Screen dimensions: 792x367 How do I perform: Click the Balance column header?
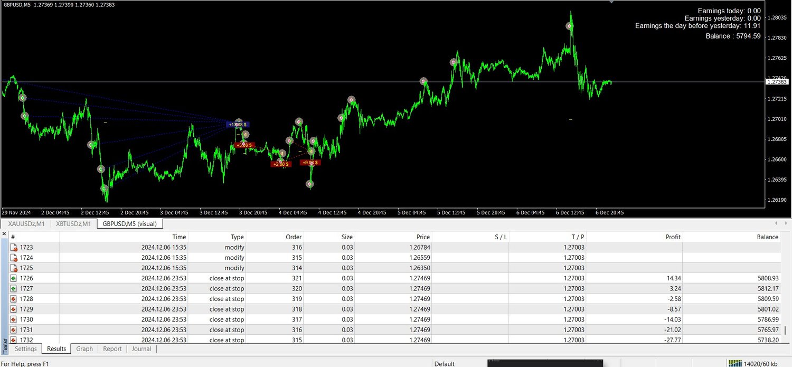tap(731, 237)
